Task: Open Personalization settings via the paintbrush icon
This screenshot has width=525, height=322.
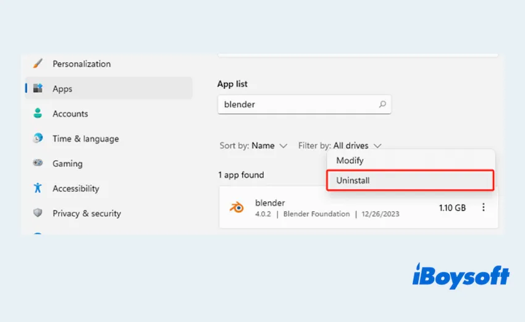Action: 38,63
